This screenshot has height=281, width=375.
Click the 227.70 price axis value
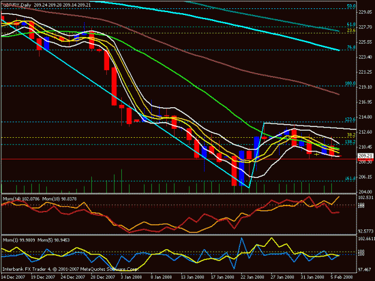point(365,27)
